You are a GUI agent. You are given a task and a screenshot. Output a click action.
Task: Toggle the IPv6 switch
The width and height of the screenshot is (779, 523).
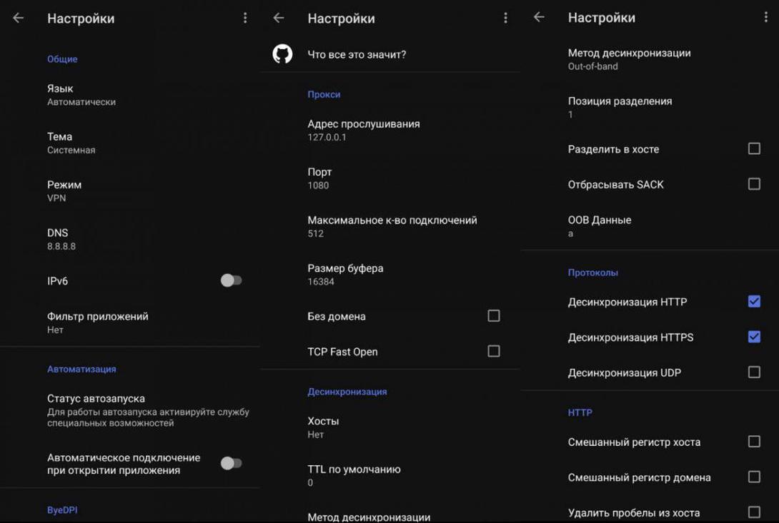coord(230,281)
